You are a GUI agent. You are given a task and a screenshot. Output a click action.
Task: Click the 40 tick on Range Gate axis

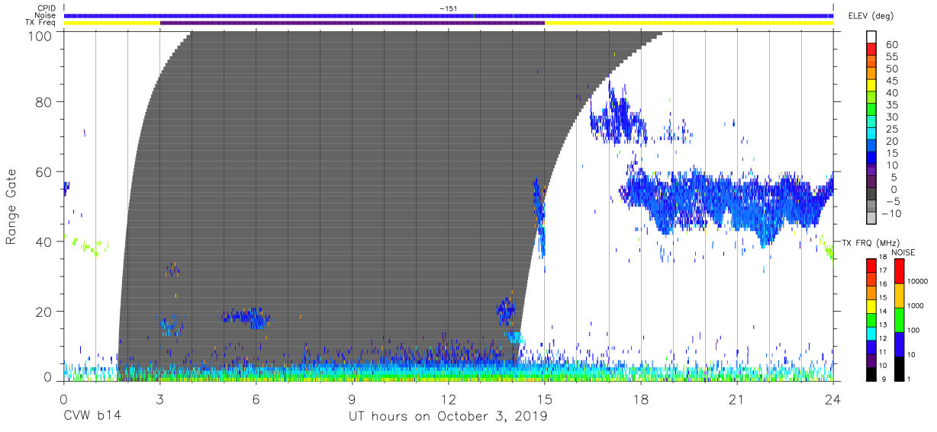(45, 242)
